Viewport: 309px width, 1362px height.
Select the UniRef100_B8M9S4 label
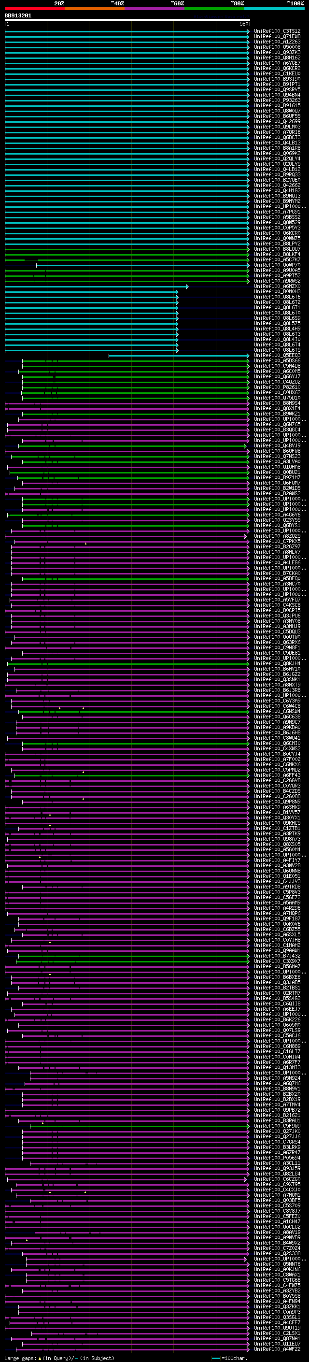277,403
